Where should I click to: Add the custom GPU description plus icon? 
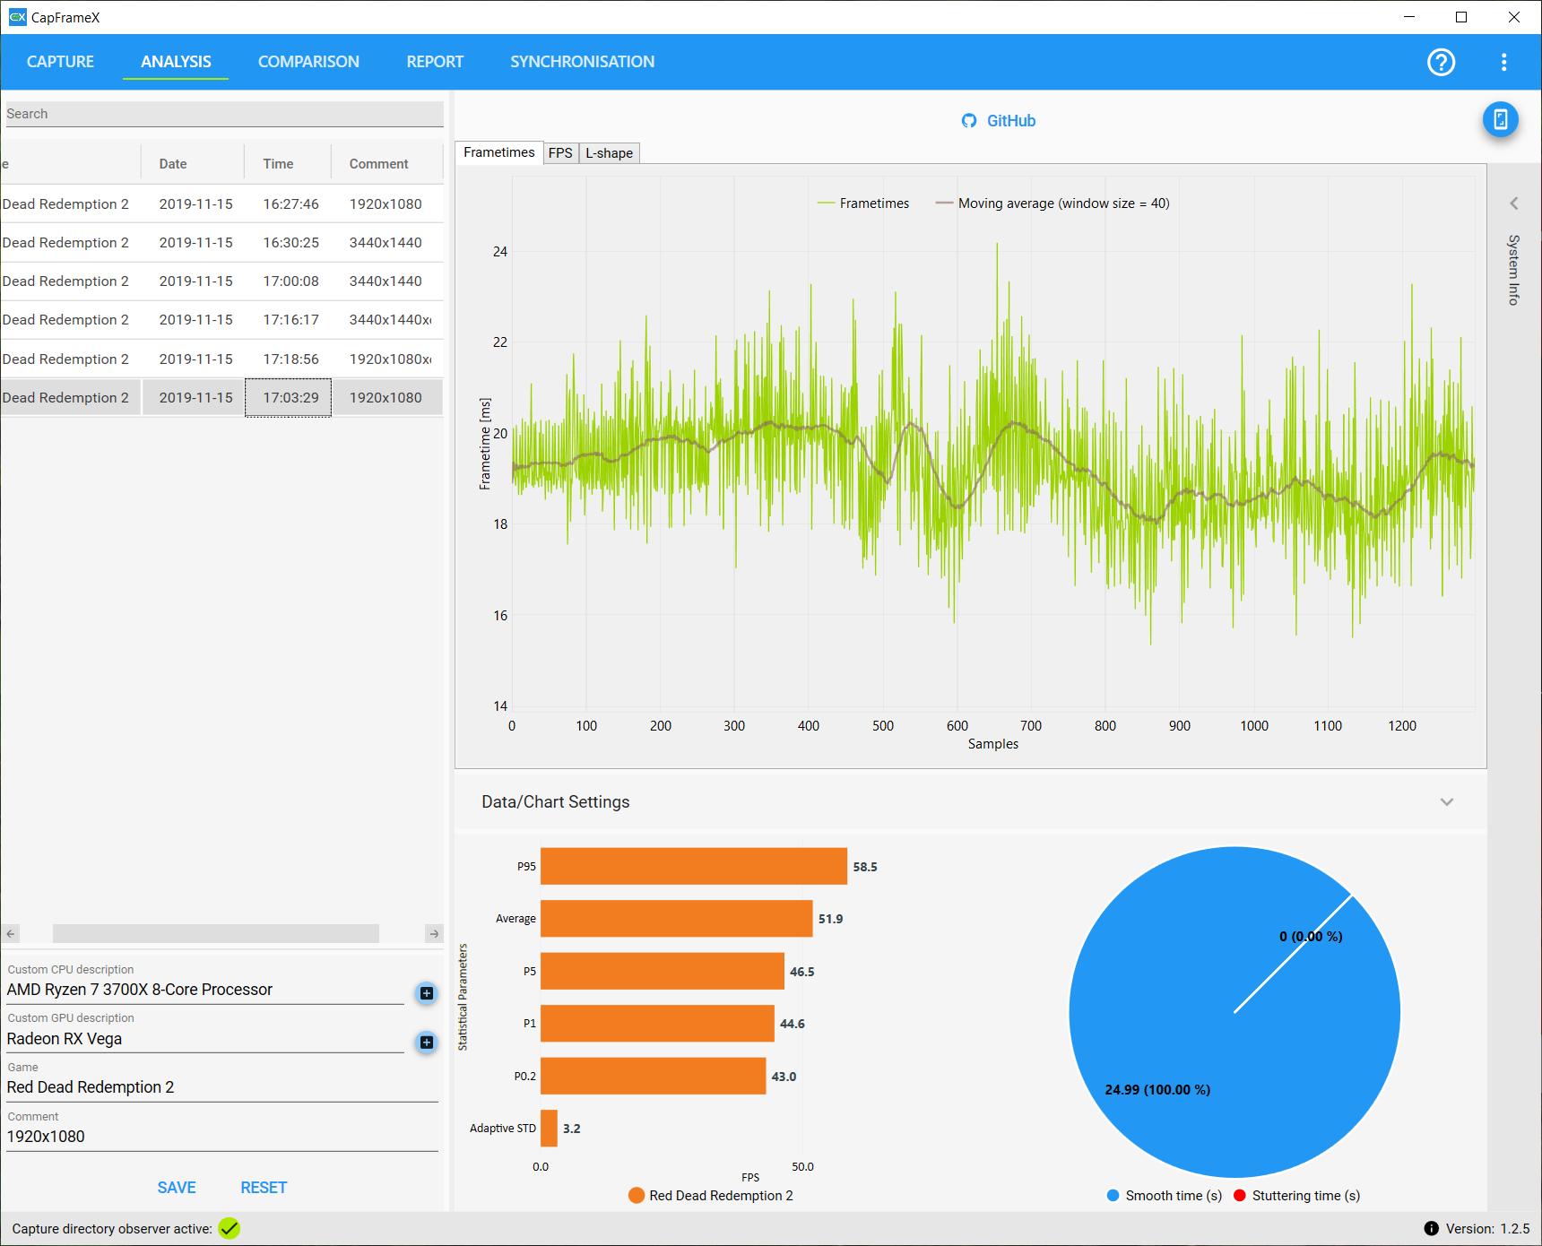(x=427, y=1043)
